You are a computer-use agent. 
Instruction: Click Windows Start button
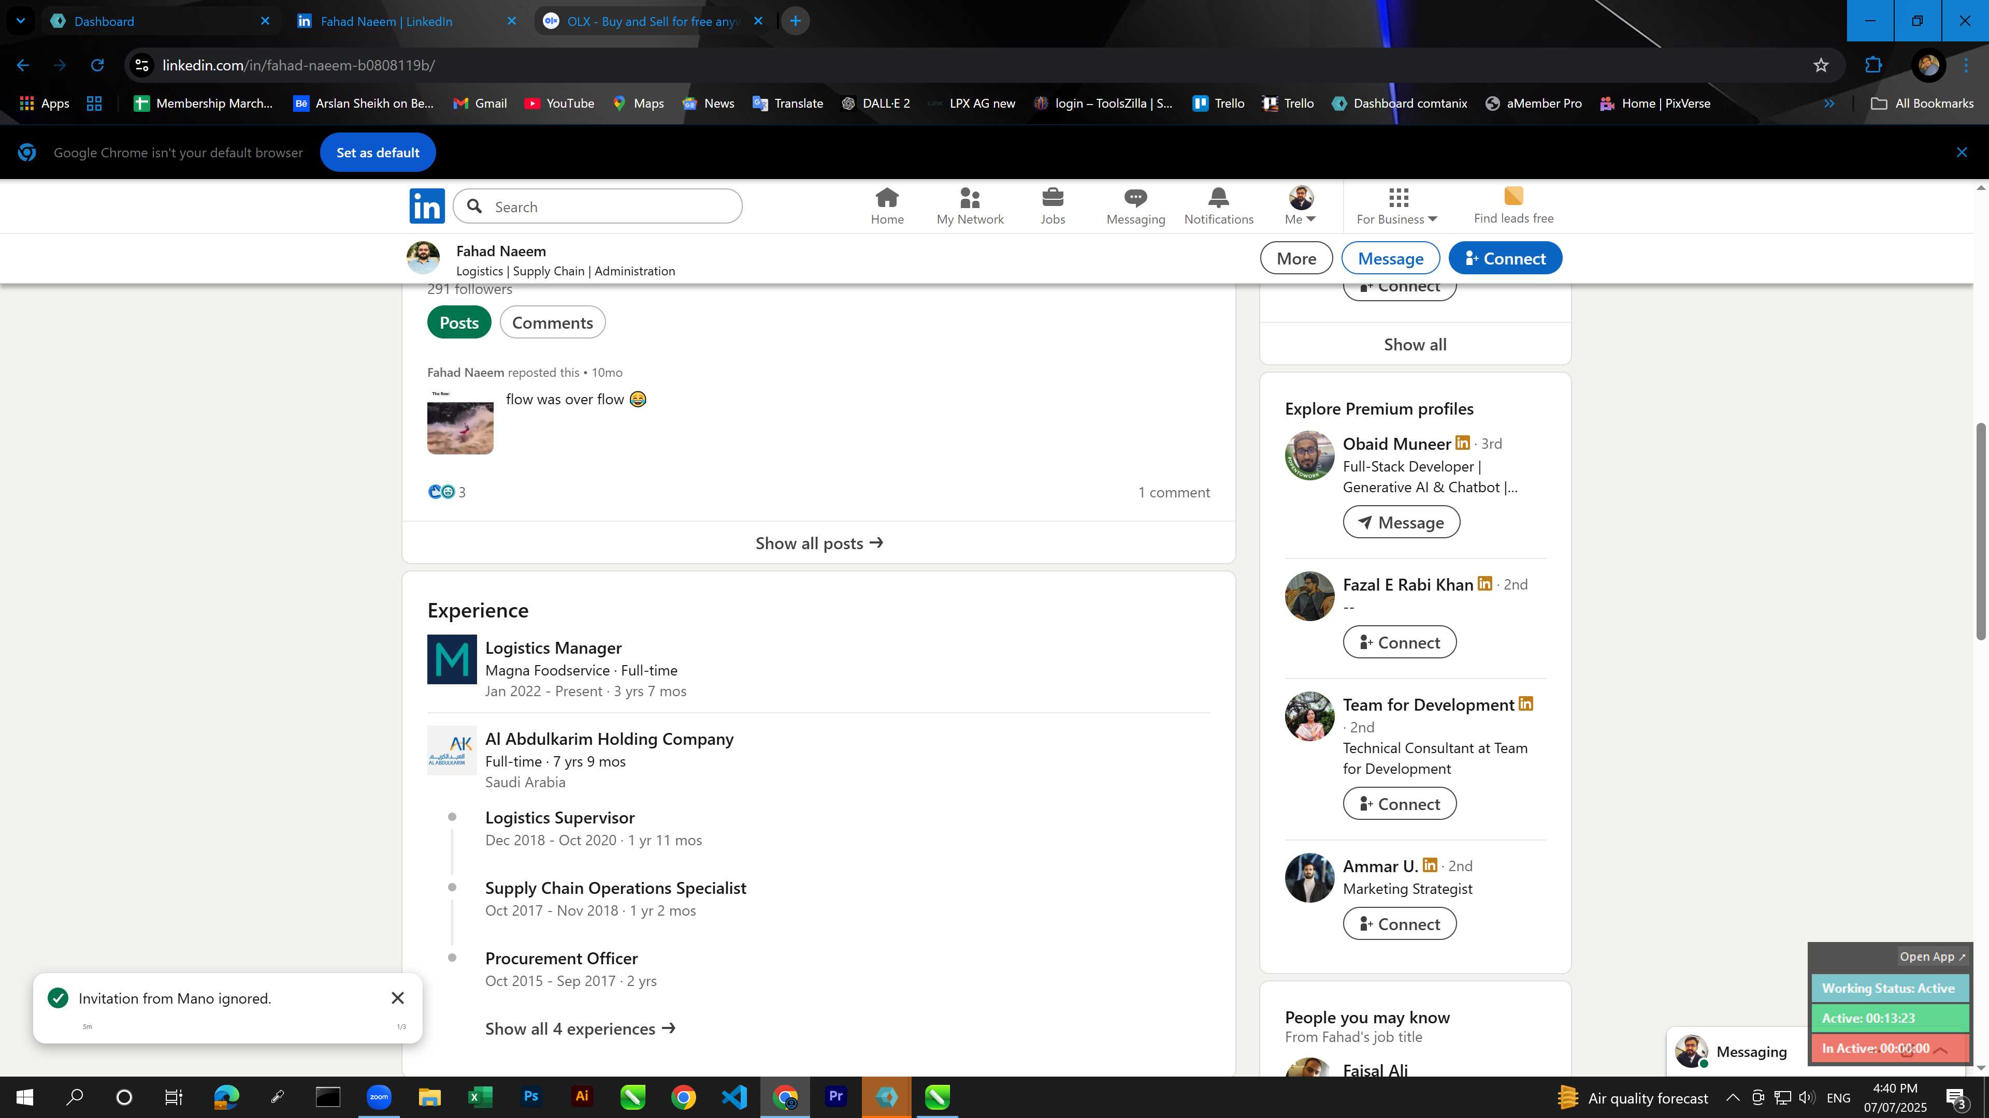(x=24, y=1096)
